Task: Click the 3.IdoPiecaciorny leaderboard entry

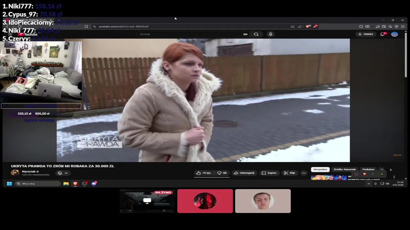Action: pyautogui.click(x=40, y=22)
